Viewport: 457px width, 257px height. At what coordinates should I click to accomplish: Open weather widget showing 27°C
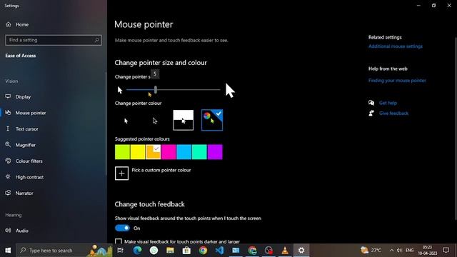click(371, 251)
